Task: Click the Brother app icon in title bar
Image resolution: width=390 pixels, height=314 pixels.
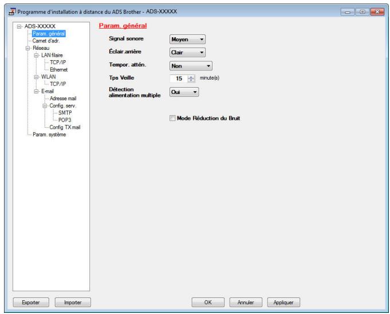Action: tap(12, 11)
